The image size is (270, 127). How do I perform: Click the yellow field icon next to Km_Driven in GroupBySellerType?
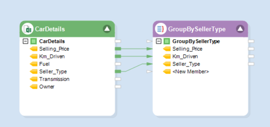[x=167, y=56]
